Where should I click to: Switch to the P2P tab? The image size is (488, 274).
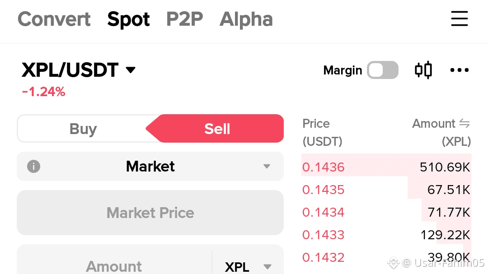pos(184,19)
